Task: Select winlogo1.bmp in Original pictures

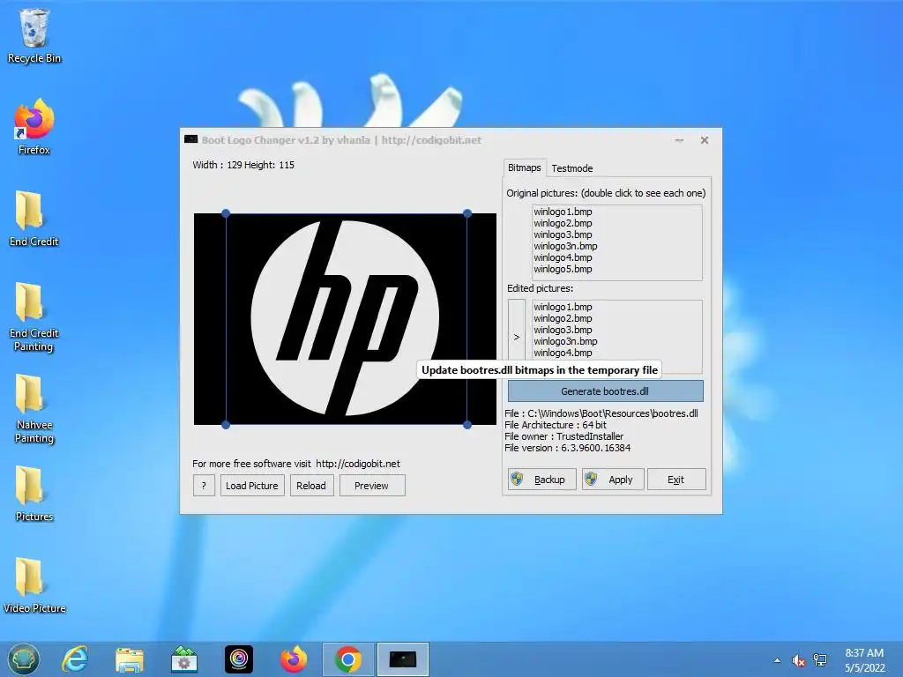Action: (x=563, y=212)
